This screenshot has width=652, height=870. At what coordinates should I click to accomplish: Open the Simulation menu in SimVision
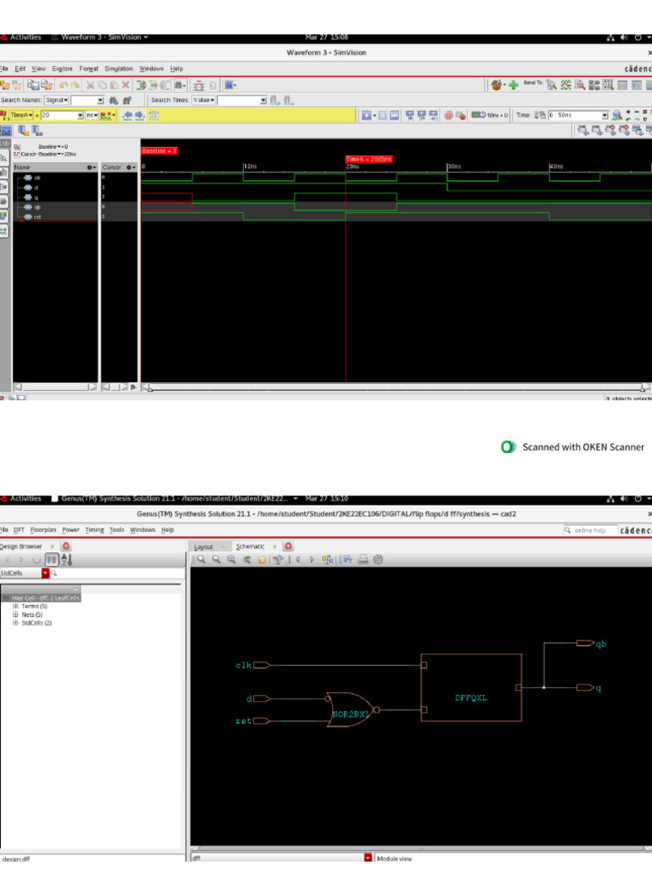[x=118, y=68]
